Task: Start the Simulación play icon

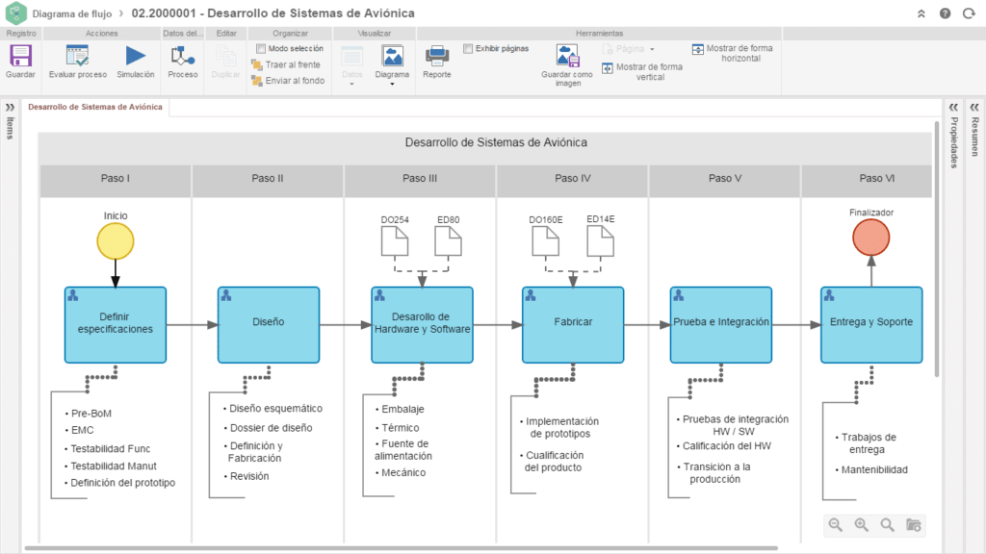Action: click(136, 56)
